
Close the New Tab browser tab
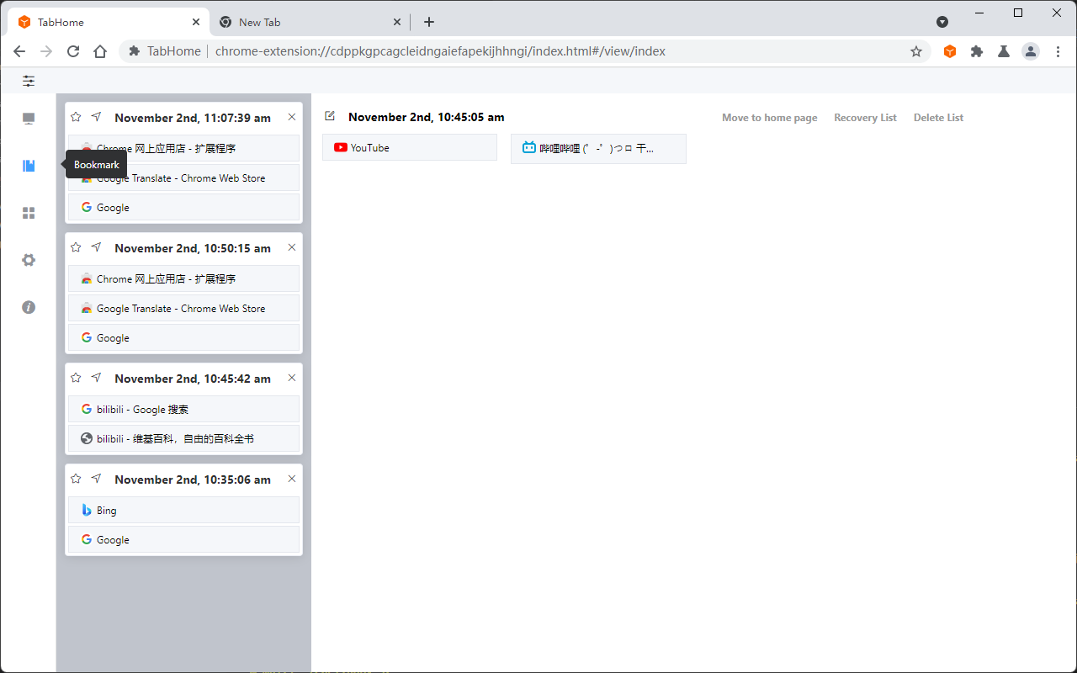pyautogui.click(x=397, y=22)
